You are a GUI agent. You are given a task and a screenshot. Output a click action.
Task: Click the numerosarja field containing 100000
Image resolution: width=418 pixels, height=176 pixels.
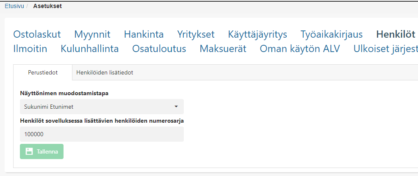pos(102,134)
